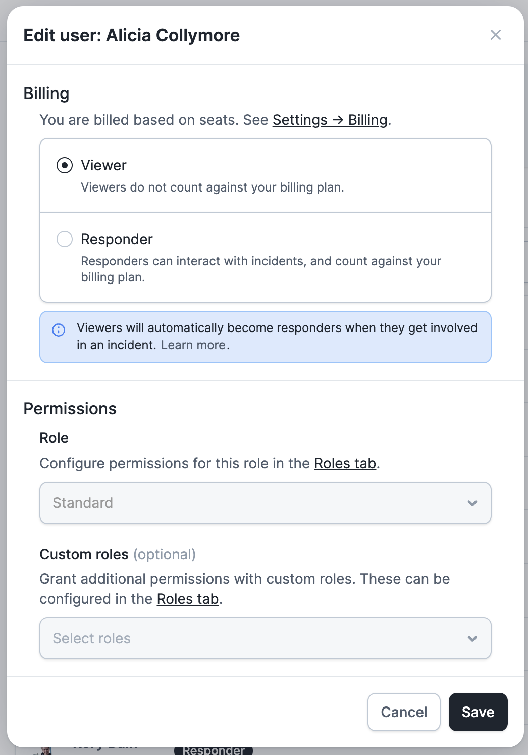Open Roles tab link under Custom roles
528x755 pixels.
coord(188,599)
